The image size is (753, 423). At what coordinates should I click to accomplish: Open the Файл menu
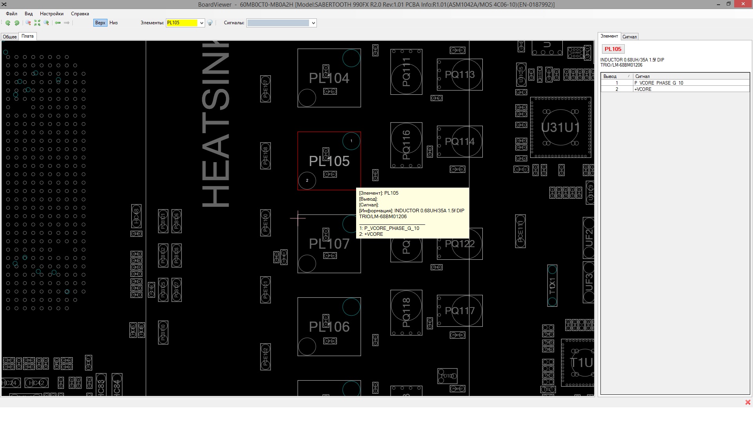[11, 14]
